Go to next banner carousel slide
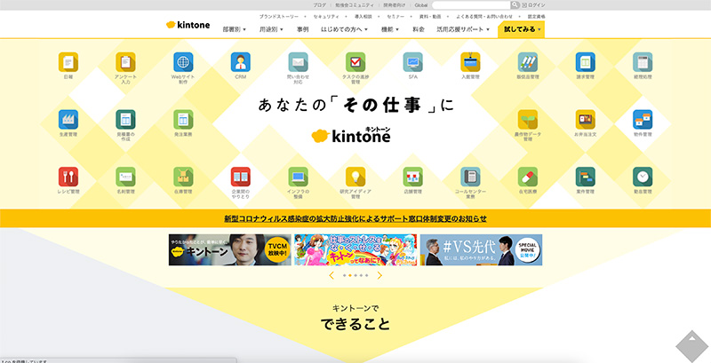The width and height of the screenshot is (711, 363). (379, 275)
